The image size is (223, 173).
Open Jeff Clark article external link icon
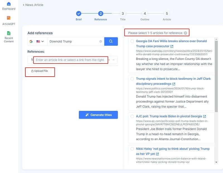click(174, 84)
